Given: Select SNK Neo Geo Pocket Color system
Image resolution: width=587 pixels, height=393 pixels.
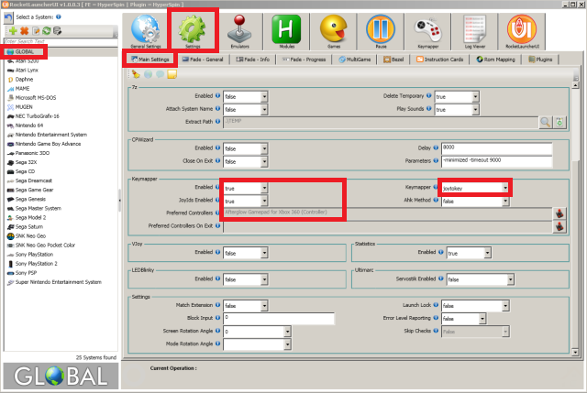Looking at the screenshot, I should [x=45, y=246].
